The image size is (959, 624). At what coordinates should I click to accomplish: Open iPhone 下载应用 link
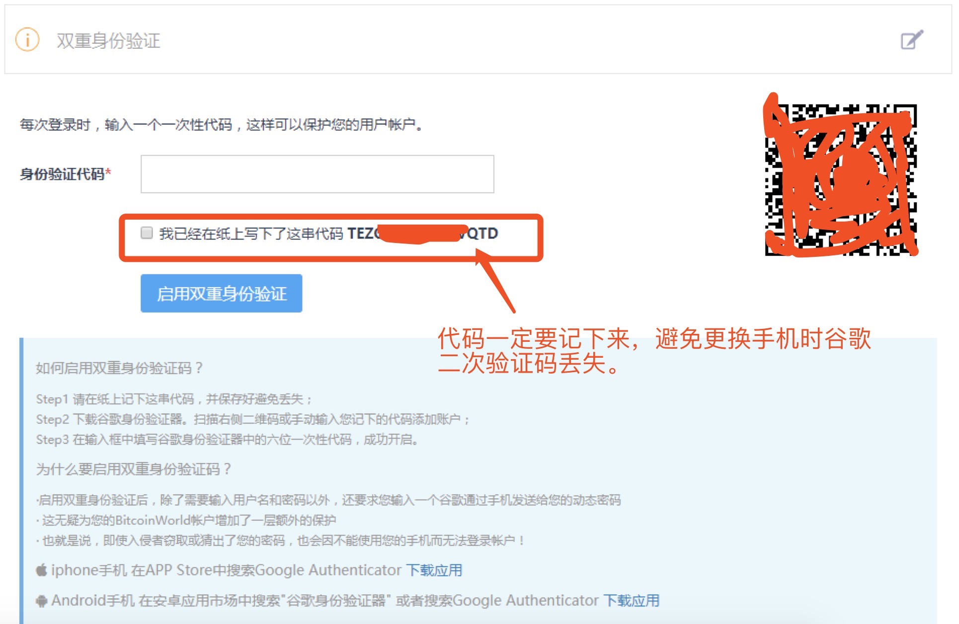click(434, 570)
